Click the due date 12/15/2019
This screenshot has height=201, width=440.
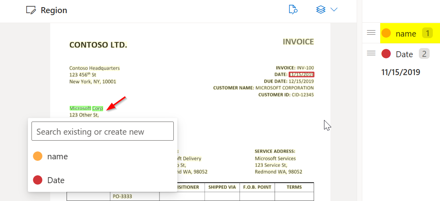pyautogui.click(x=301, y=81)
